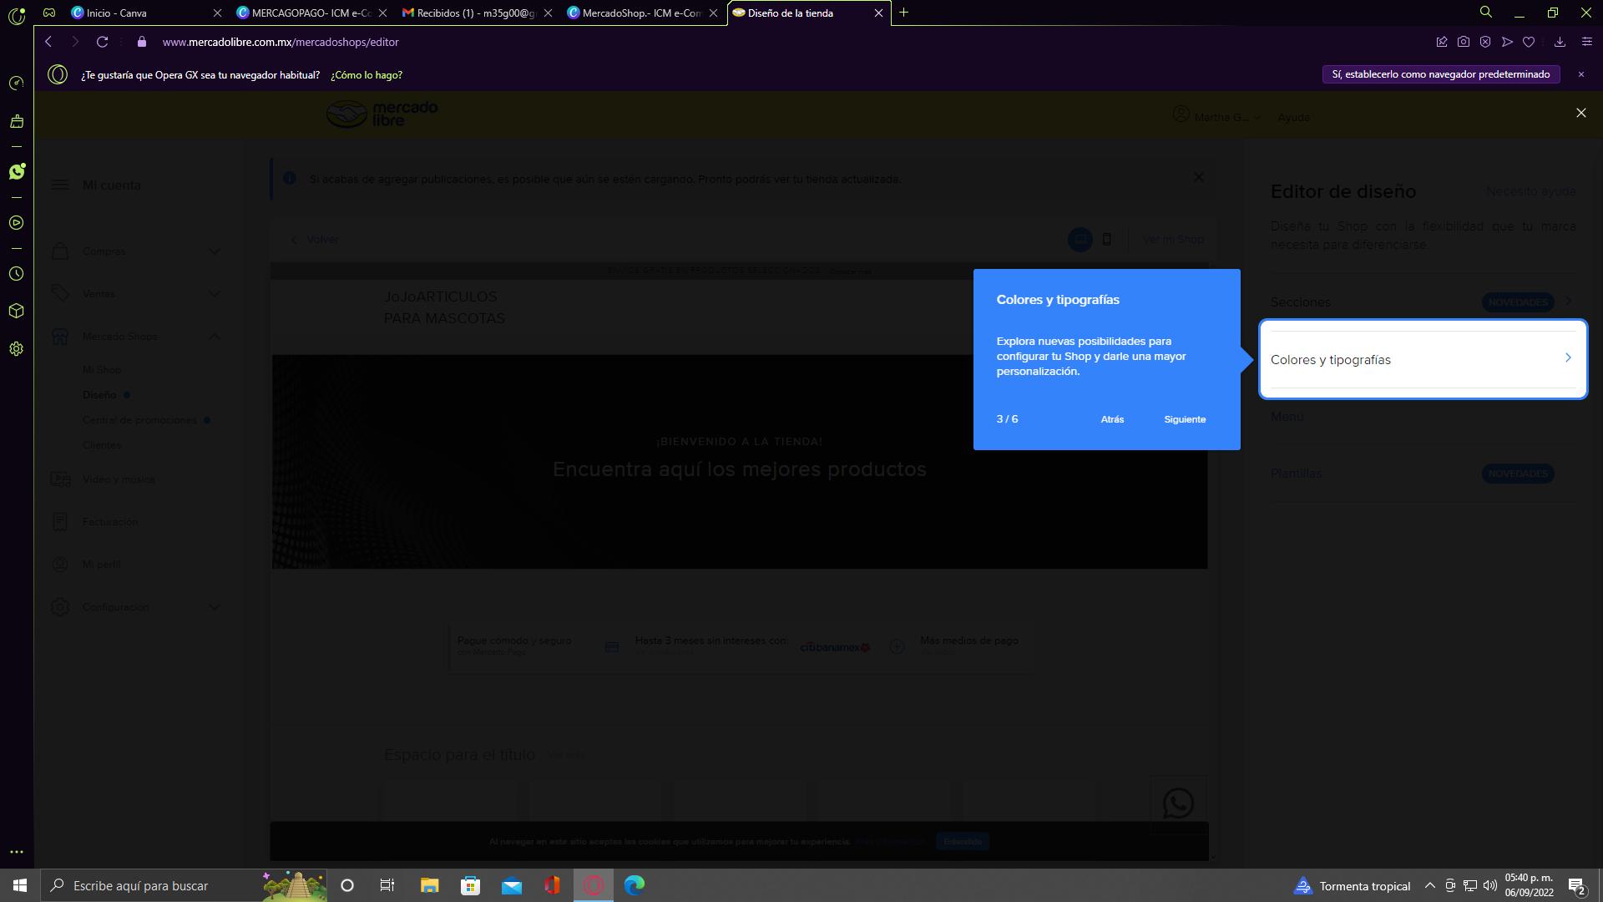
Task: Open the History clock in sidebar
Action: pyautogui.click(x=16, y=274)
